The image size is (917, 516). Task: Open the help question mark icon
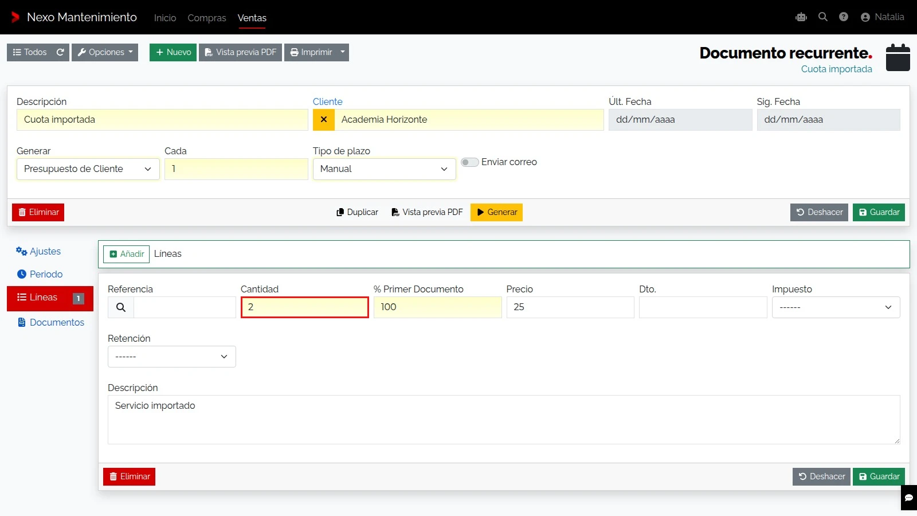844,17
